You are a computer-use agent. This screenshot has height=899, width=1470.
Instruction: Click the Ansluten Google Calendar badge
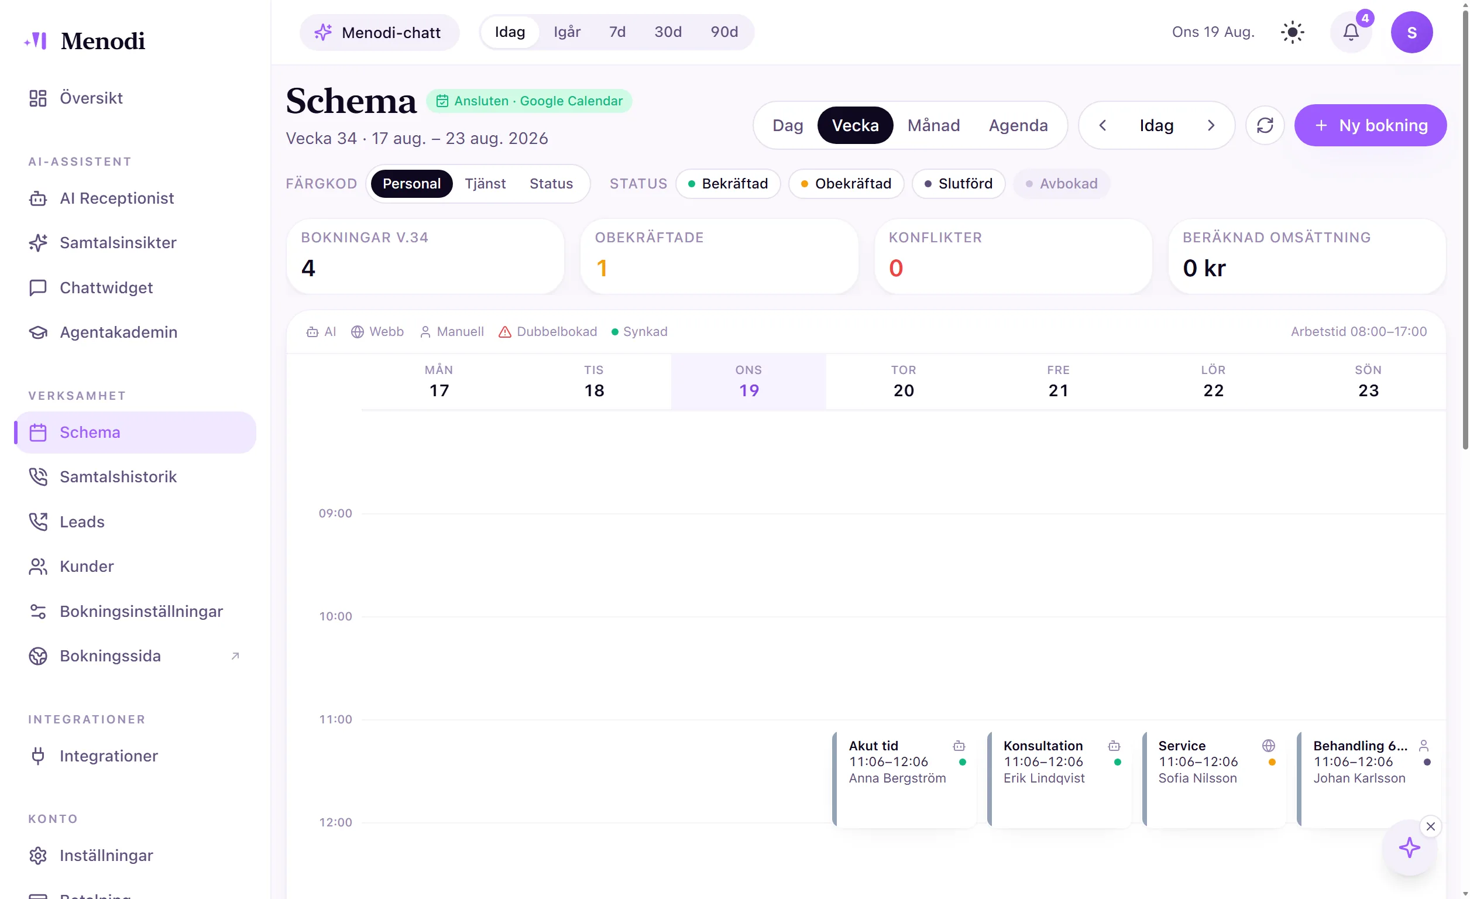(529, 101)
